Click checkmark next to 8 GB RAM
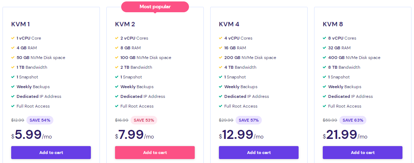The width and height of the screenshot is (414, 163). (117, 48)
